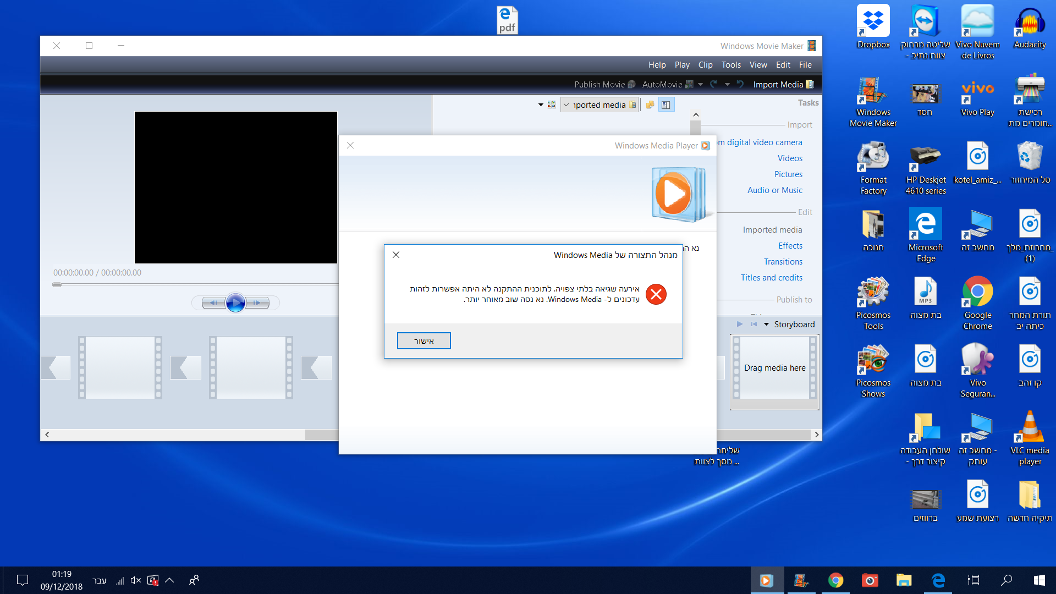
Task: Click the storyboard play button
Action: pos(740,324)
